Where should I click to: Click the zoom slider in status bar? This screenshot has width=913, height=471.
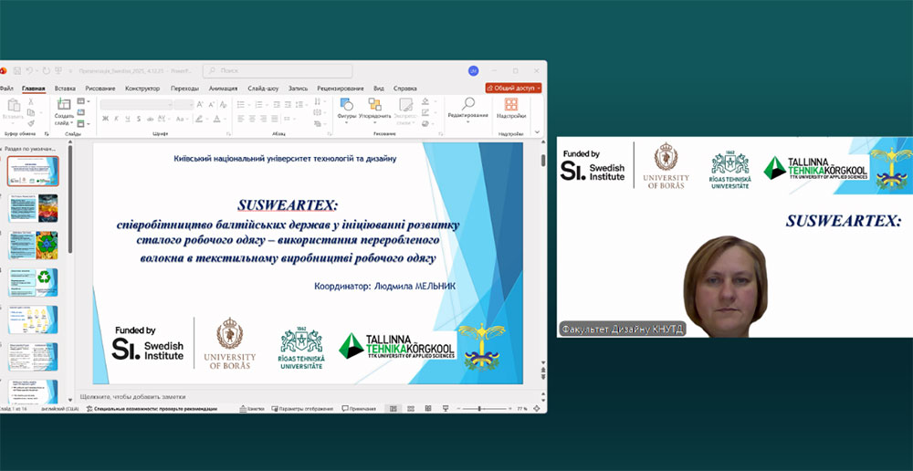click(x=479, y=409)
